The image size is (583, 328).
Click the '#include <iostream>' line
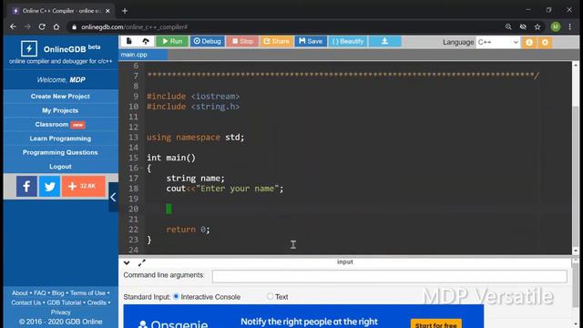click(193, 97)
